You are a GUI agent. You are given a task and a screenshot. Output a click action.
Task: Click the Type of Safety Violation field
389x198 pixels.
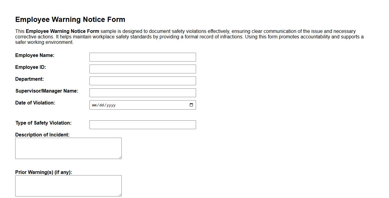click(x=142, y=125)
